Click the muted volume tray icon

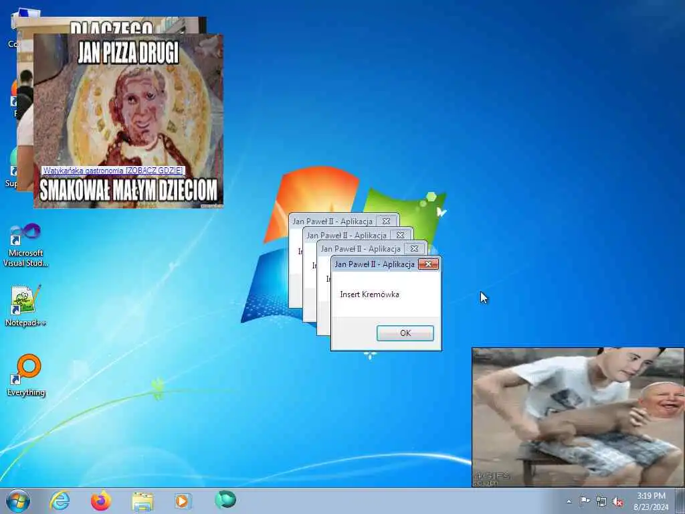point(617,501)
